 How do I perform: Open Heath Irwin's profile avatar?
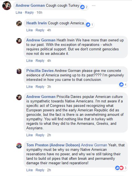click(19, 24)
